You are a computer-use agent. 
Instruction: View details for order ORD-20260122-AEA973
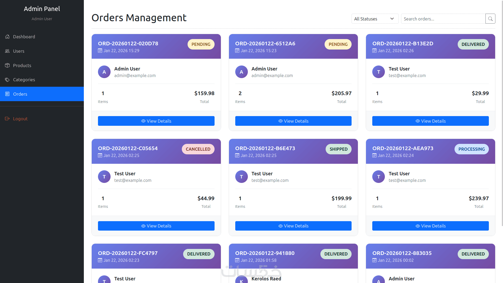click(x=430, y=226)
